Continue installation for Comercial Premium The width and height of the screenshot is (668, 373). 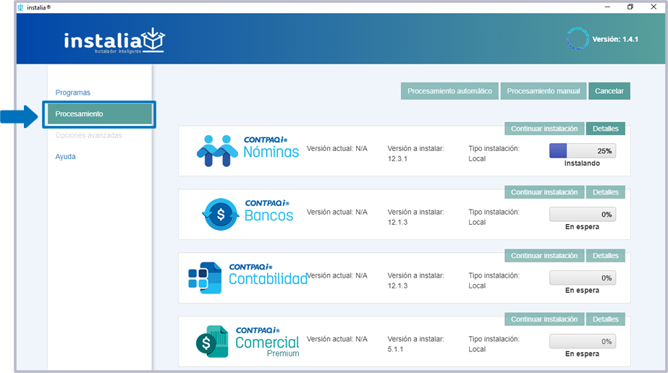point(544,319)
